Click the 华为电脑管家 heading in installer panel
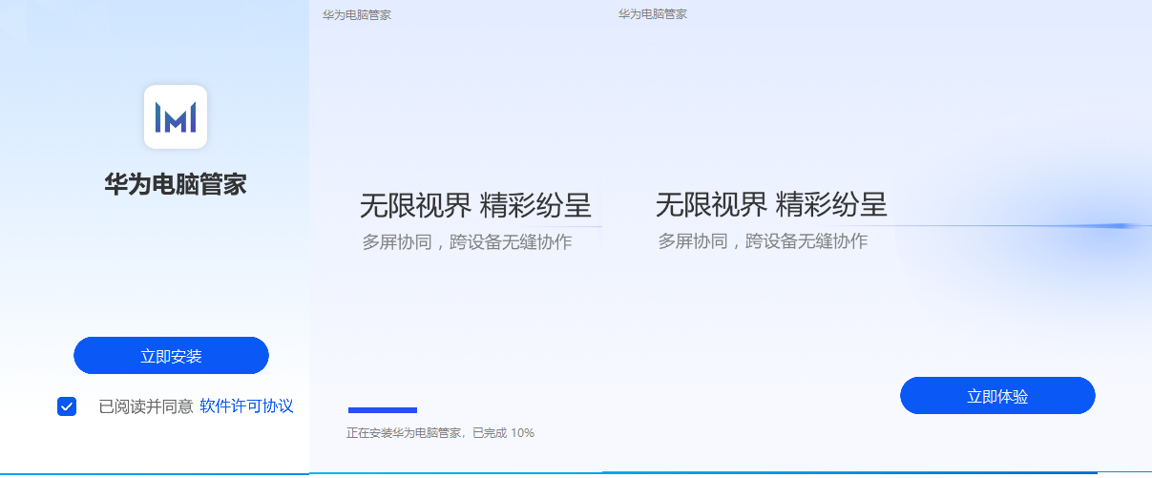1152x478 pixels. tap(176, 184)
